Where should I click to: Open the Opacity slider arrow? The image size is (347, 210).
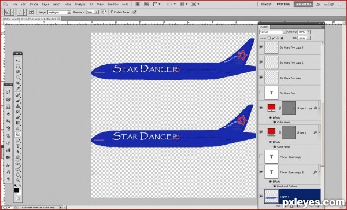point(308,32)
